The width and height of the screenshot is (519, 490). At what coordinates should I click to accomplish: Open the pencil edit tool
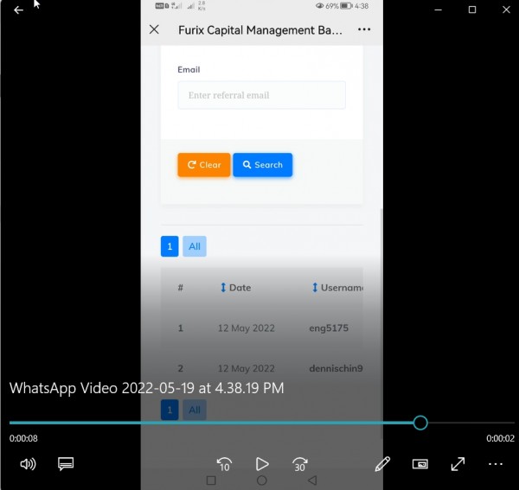pyautogui.click(x=382, y=464)
